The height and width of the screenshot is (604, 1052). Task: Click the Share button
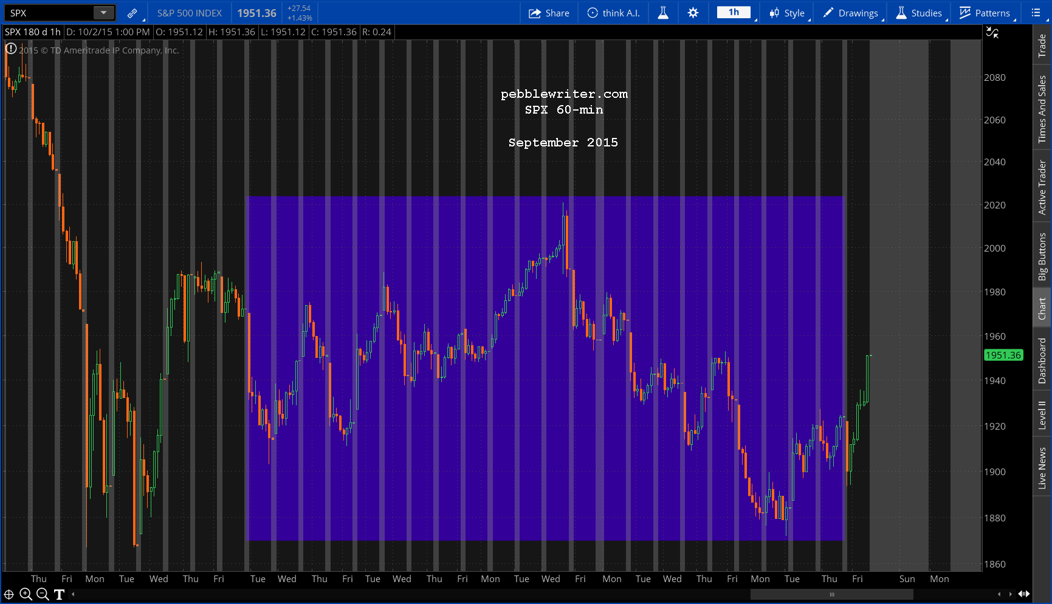pyautogui.click(x=549, y=13)
